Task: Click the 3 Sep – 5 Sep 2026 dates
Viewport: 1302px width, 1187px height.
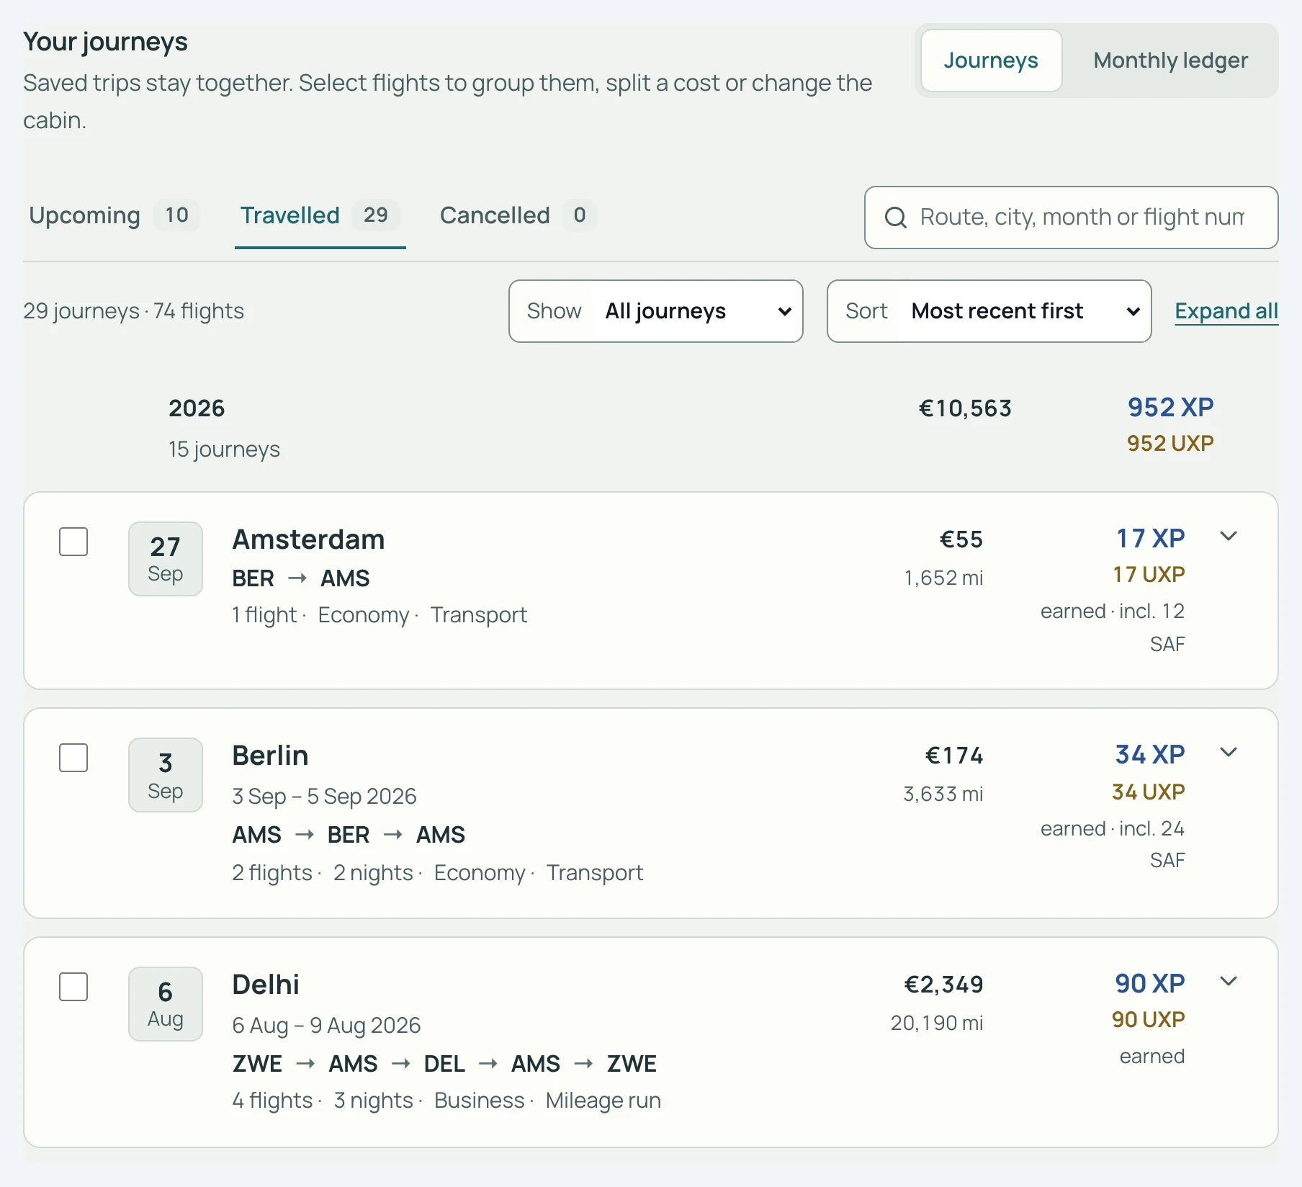Action: [x=324, y=796]
